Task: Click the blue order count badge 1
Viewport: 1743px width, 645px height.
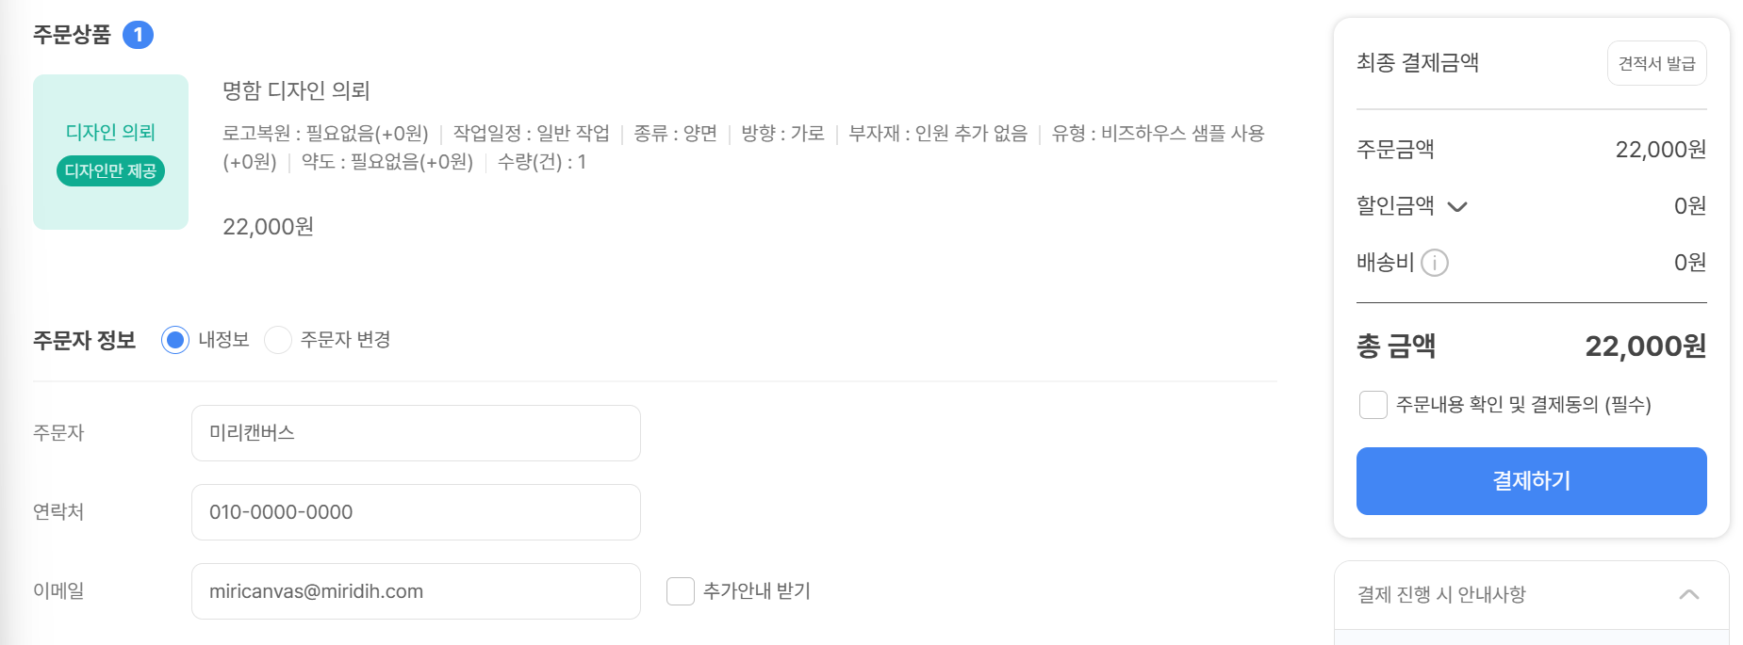Action: 138,35
